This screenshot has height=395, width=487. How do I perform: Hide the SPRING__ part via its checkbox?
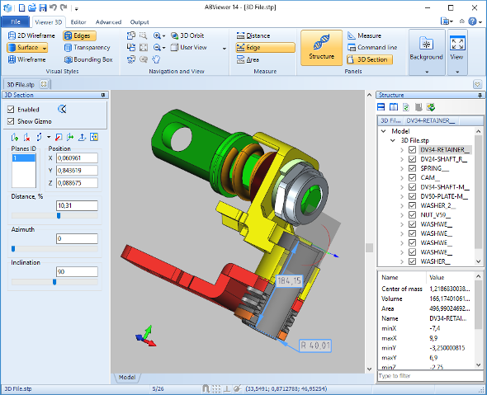click(x=412, y=168)
